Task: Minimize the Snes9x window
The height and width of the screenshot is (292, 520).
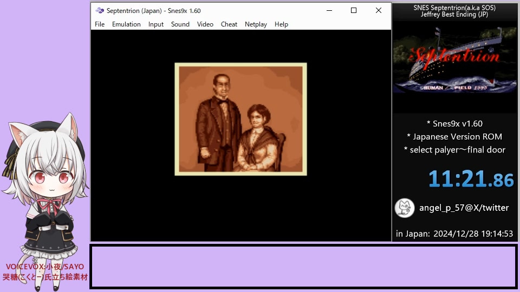Action: point(329,11)
